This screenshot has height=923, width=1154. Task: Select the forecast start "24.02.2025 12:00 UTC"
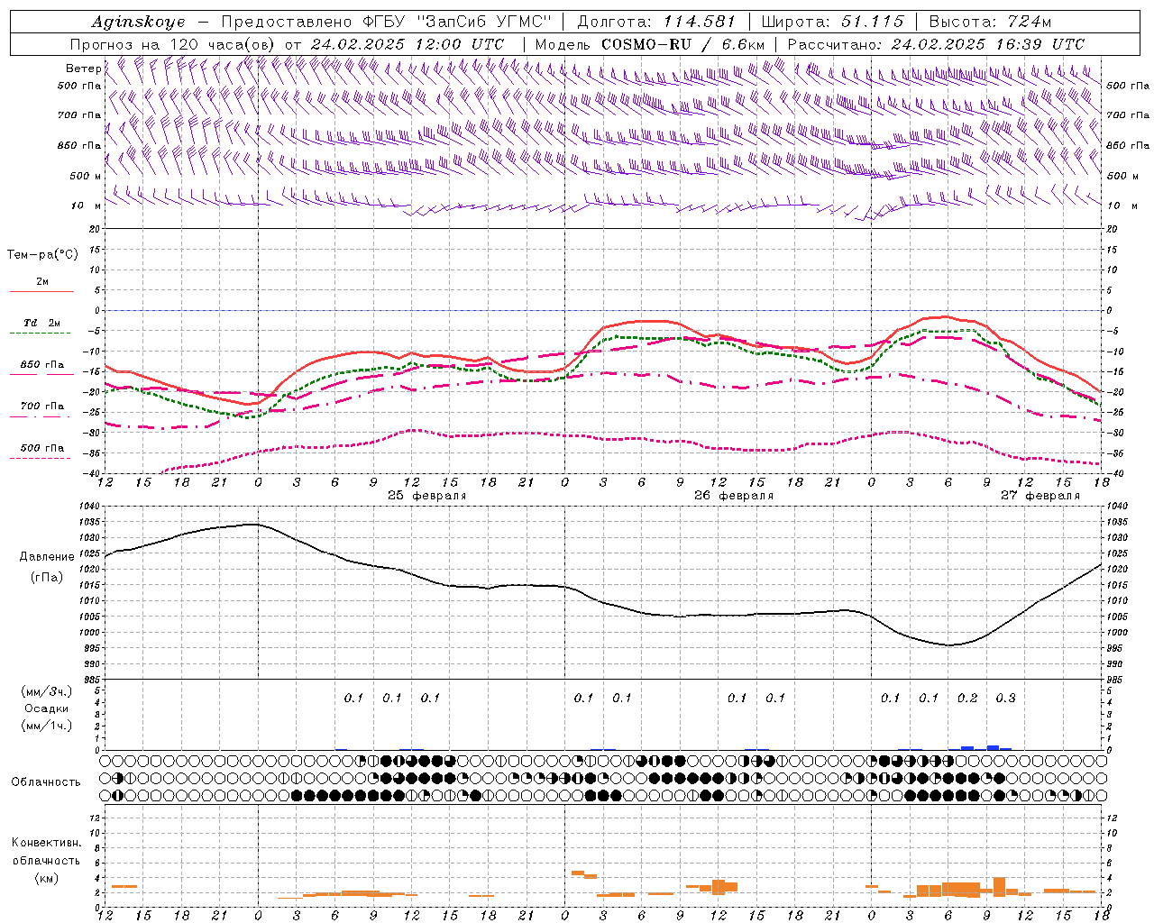(408, 44)
